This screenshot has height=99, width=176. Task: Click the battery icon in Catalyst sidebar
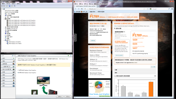click(13, 80)
